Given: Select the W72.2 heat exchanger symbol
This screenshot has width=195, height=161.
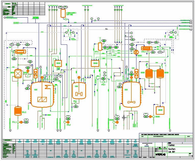Looking at the screenshot, I should click(x=147, y=48).
